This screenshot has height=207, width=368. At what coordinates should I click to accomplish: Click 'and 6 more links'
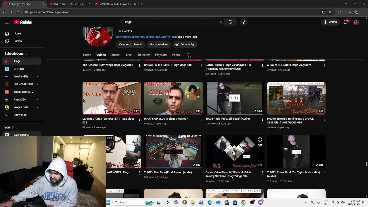tap(187, 37)
